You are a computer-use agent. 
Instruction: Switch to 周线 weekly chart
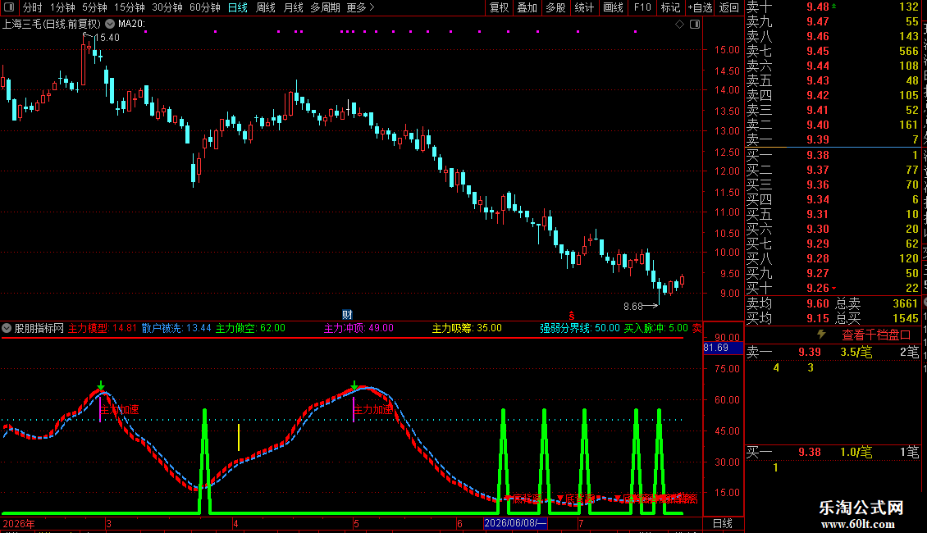tap(266, 7)
